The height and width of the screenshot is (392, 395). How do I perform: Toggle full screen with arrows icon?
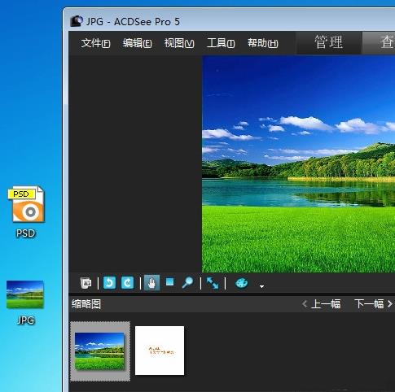tap(213, 283)
